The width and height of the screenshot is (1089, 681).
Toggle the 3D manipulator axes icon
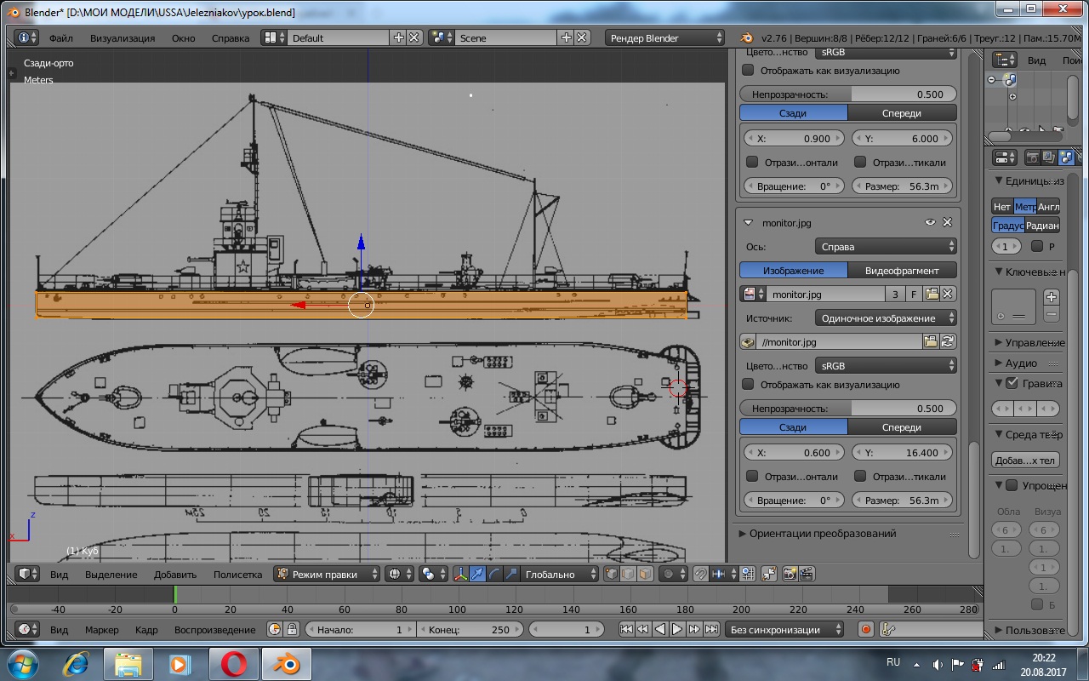point(460,575)
